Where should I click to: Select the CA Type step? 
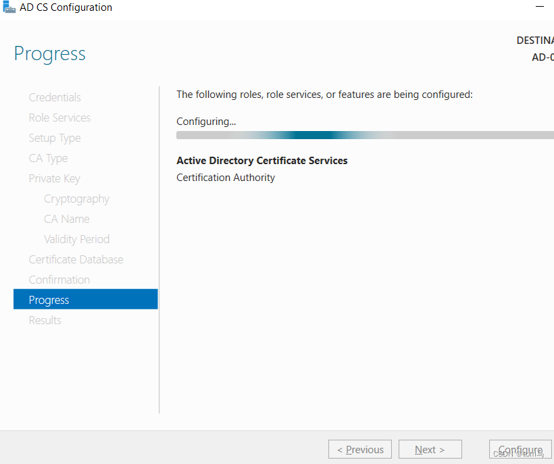(49, 158)
